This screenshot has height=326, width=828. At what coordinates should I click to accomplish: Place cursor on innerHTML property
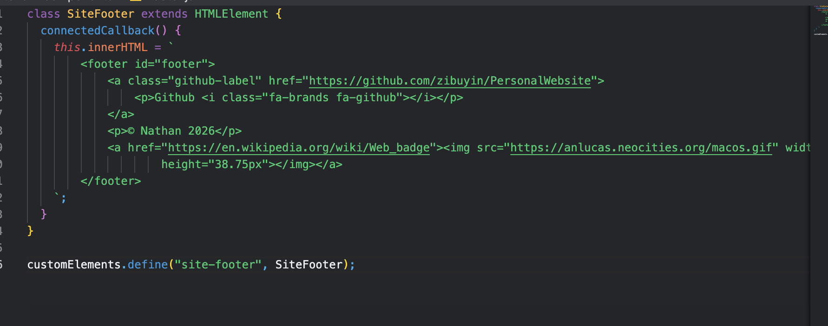[x=118, y=47]
